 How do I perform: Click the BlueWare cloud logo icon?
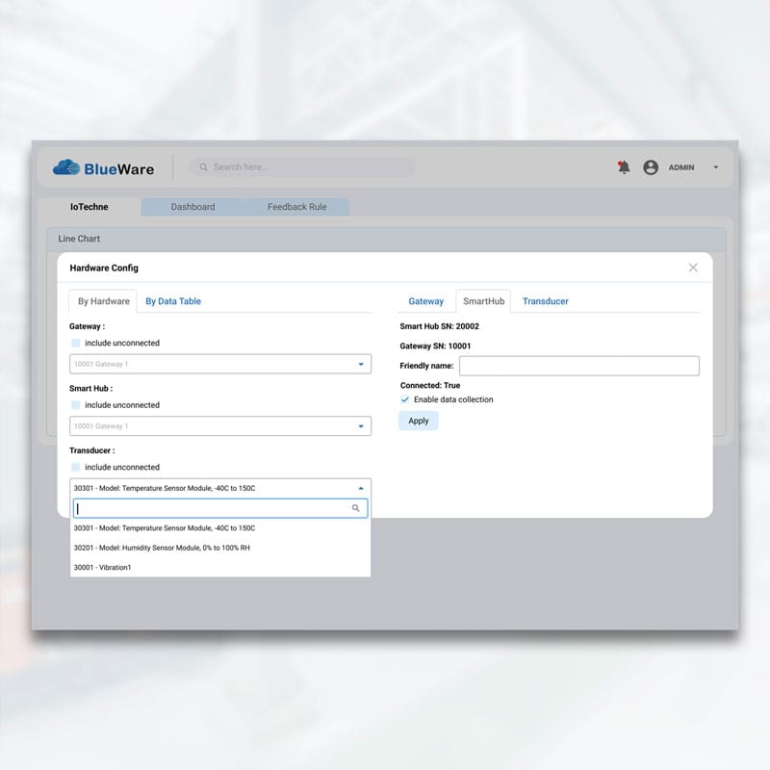pyautogui.click(x=66, y=167)
